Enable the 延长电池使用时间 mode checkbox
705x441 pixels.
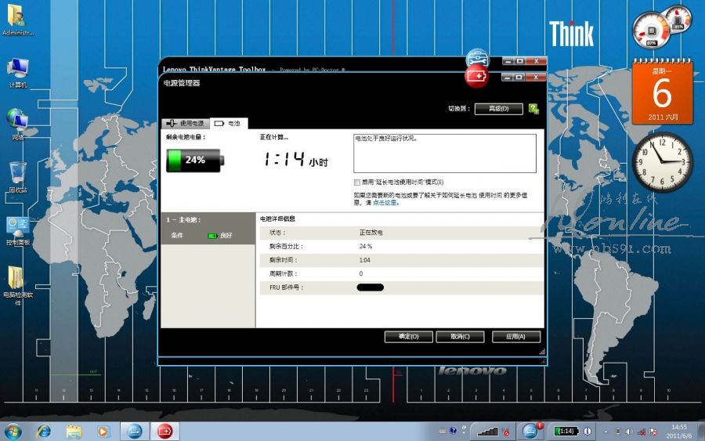pos(357,182)
